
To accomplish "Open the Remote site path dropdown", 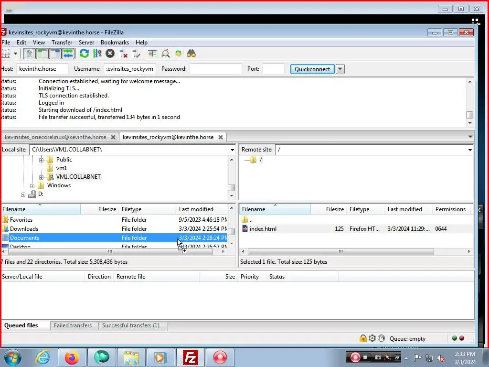I will pyautogui.click(x=470, y=150).
